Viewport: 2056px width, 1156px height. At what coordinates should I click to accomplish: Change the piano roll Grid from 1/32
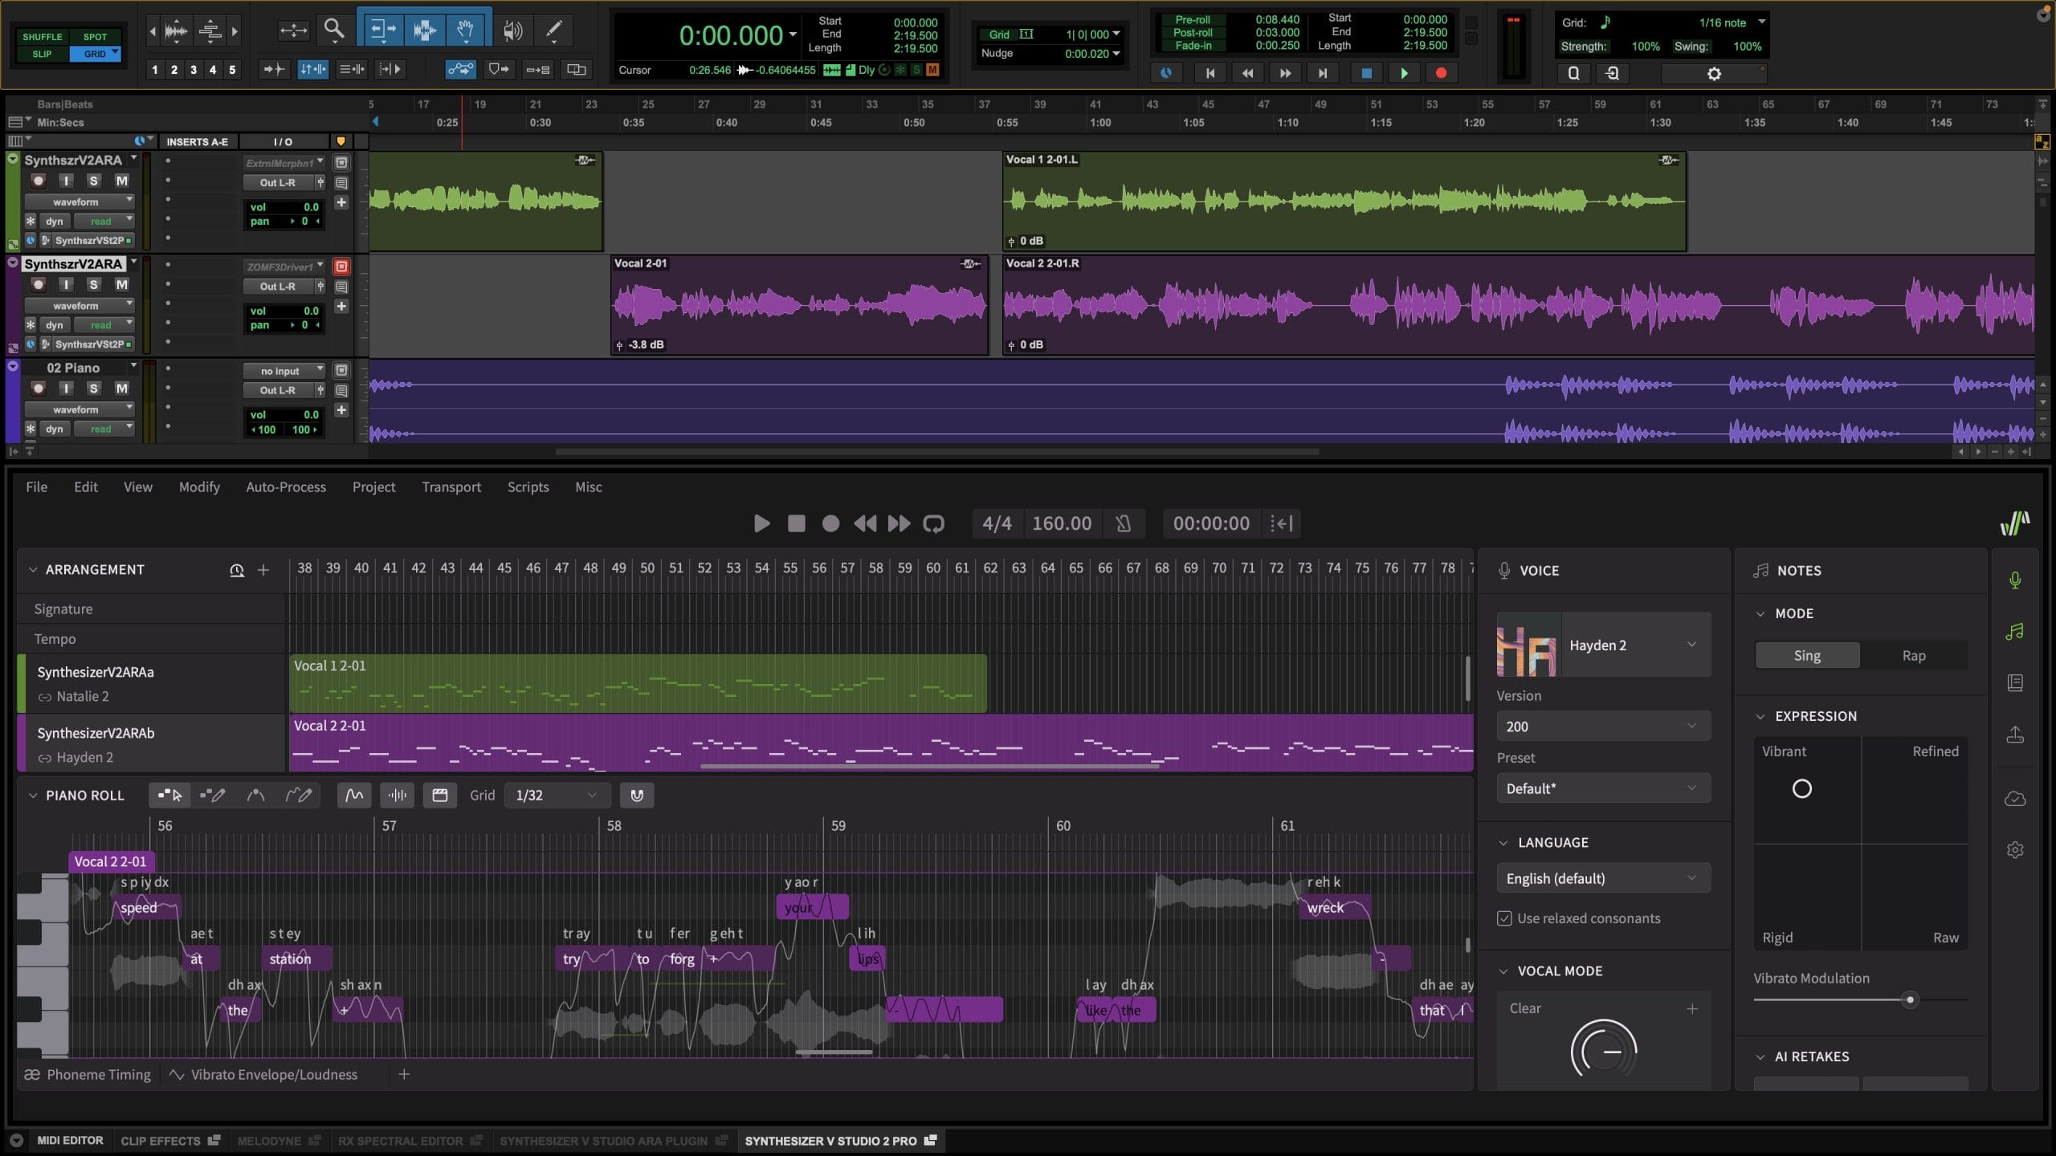pyautogui.click(x=556, y=795)
